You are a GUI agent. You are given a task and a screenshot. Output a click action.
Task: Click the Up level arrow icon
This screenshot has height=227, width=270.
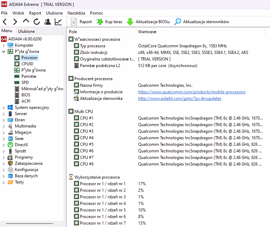26,22
